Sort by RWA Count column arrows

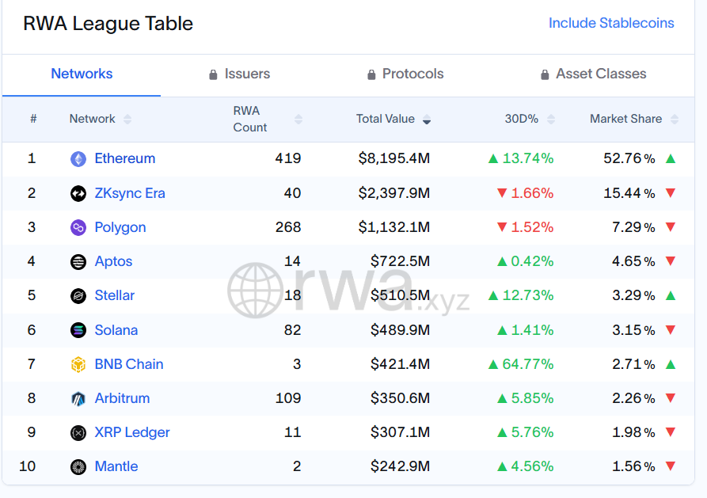pos(298,119)
